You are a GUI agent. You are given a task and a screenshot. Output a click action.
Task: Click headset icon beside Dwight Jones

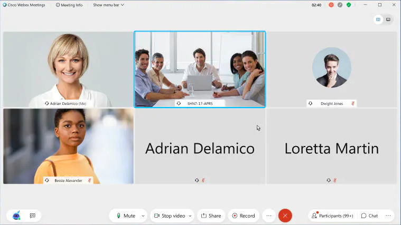(310, 103)
